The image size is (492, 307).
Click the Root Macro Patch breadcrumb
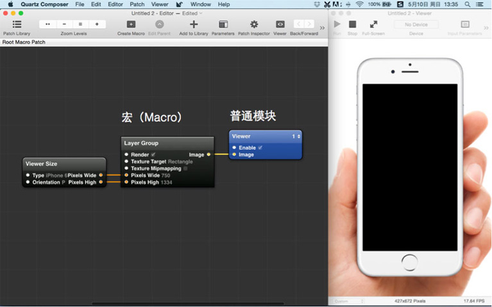pos(24,42)
